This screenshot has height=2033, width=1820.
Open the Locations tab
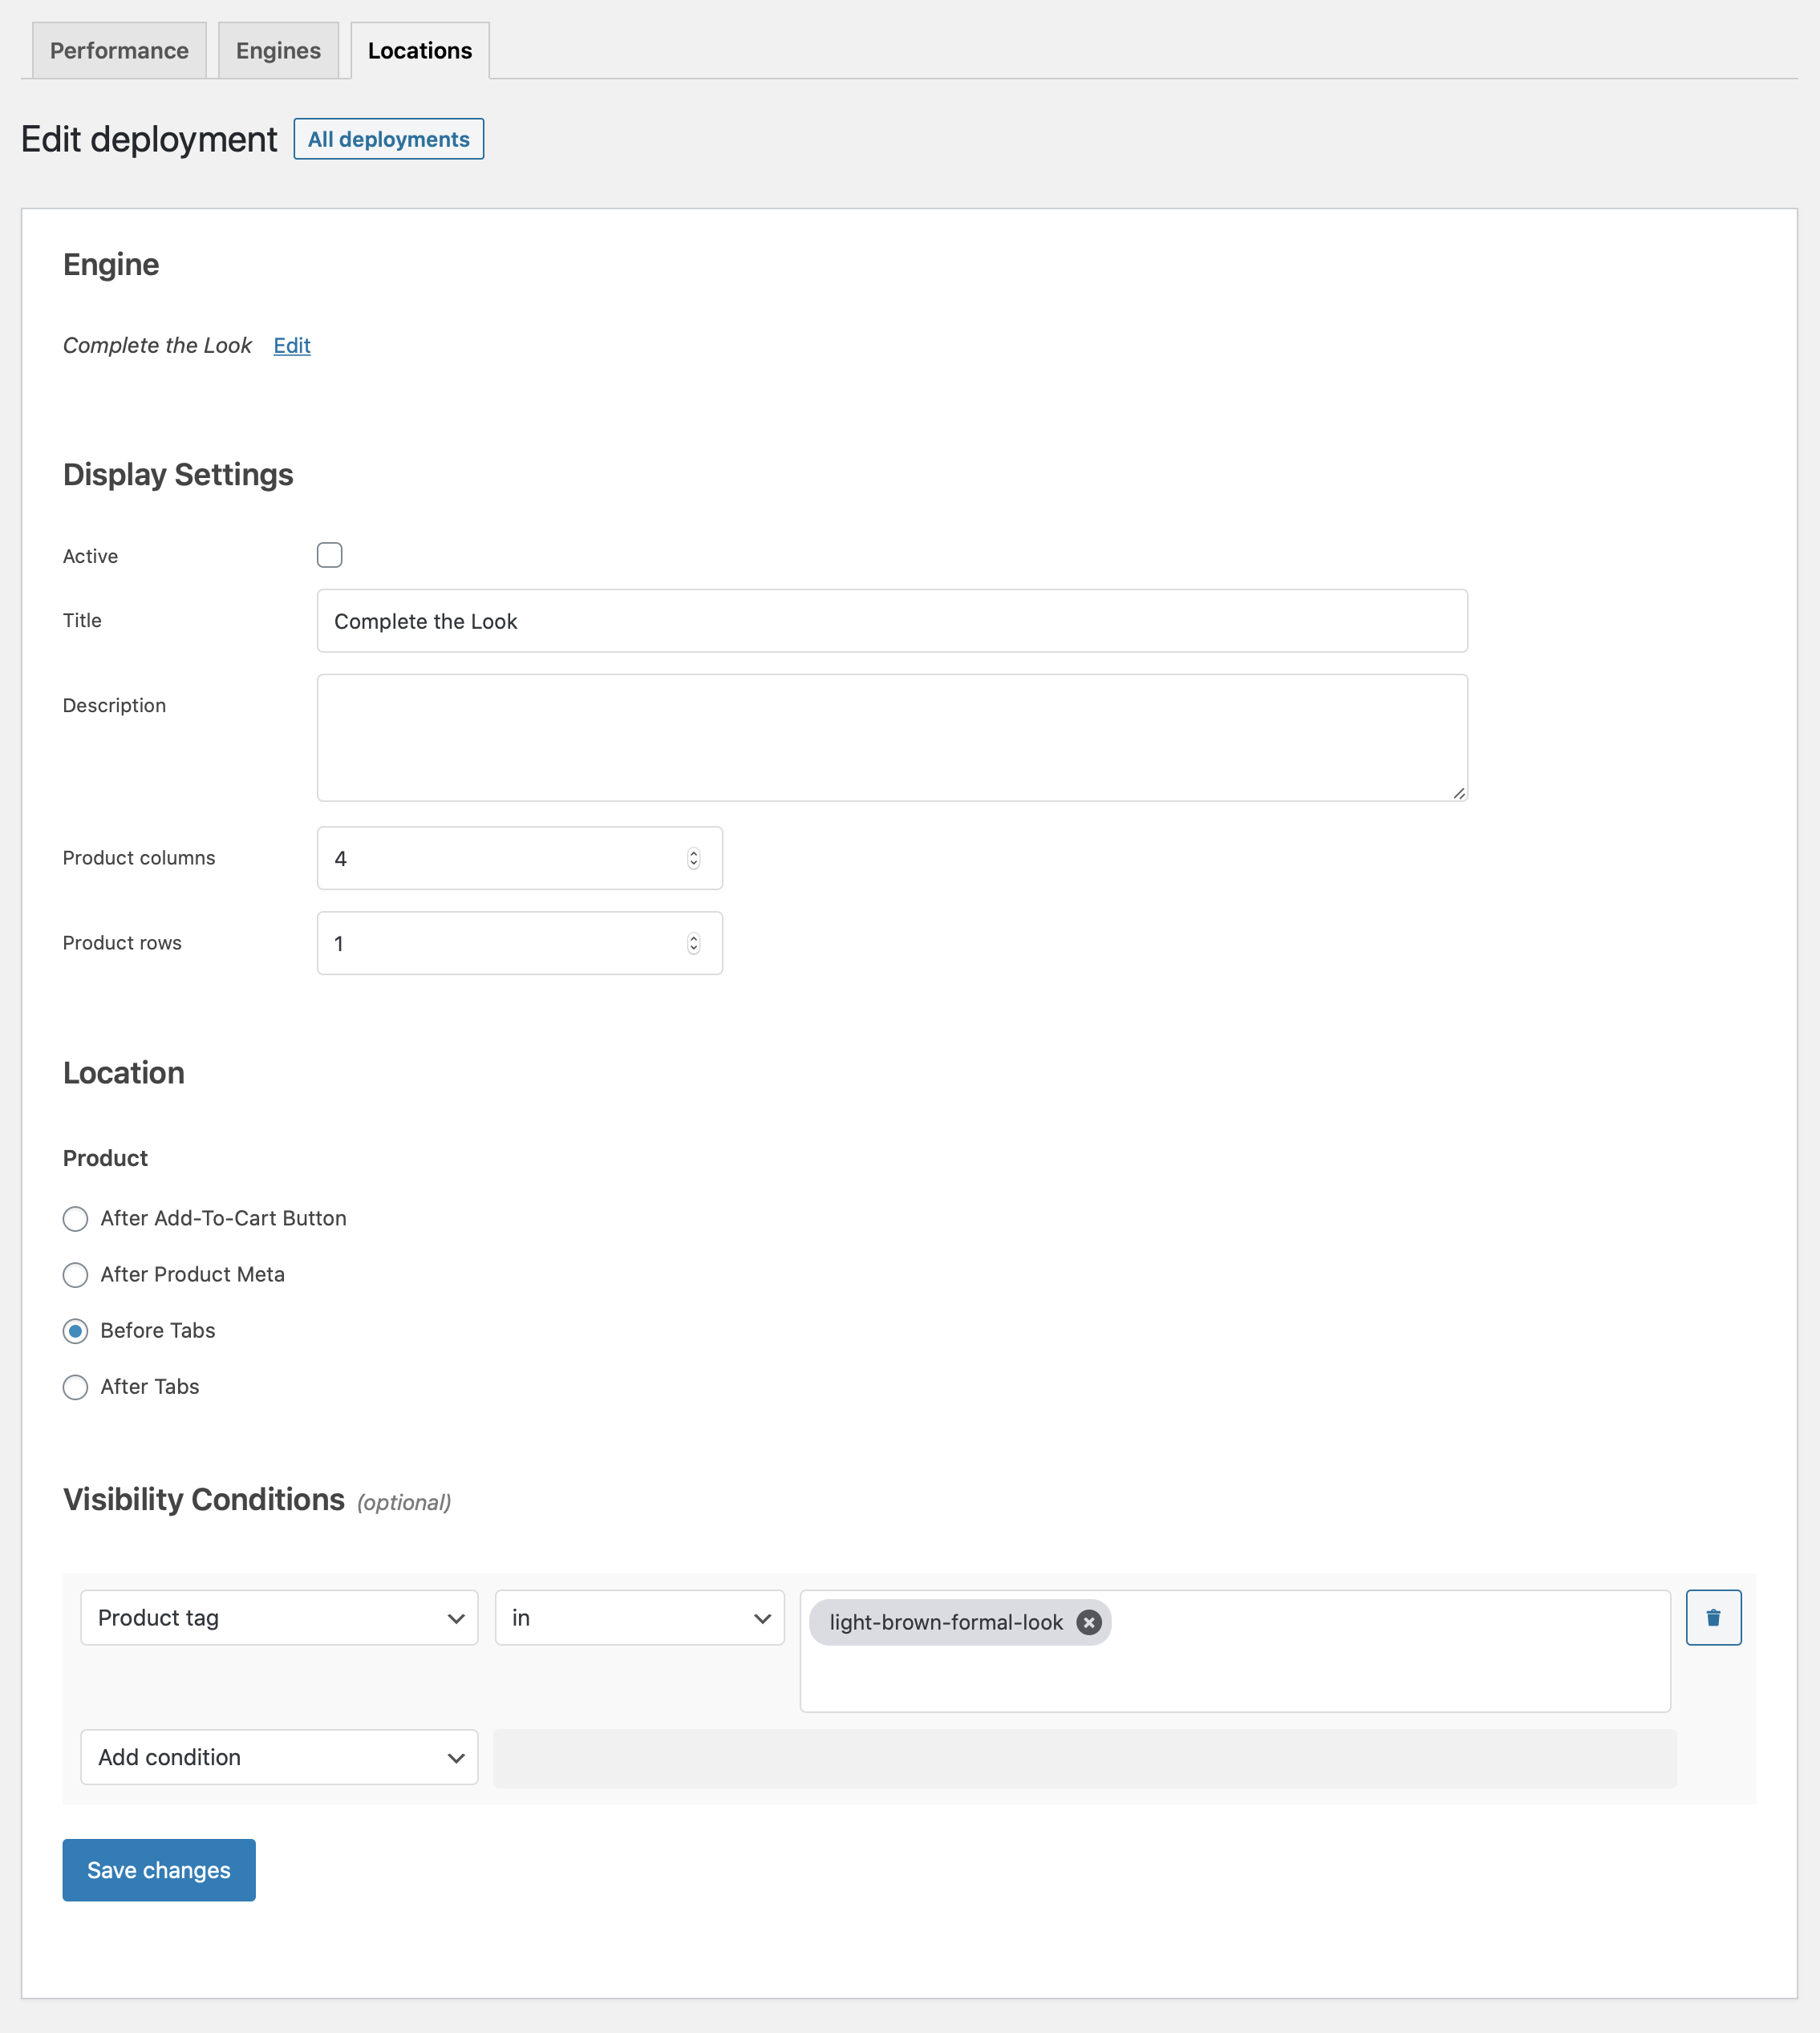coord(420,50)
